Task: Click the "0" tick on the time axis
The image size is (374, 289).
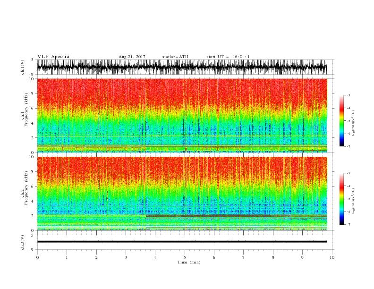Action: tap(37, 257)
